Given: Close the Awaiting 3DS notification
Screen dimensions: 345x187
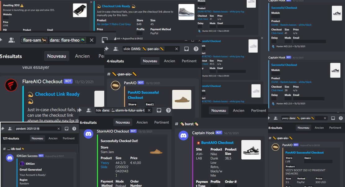Looking at the screenshot, I should [91, 2].
